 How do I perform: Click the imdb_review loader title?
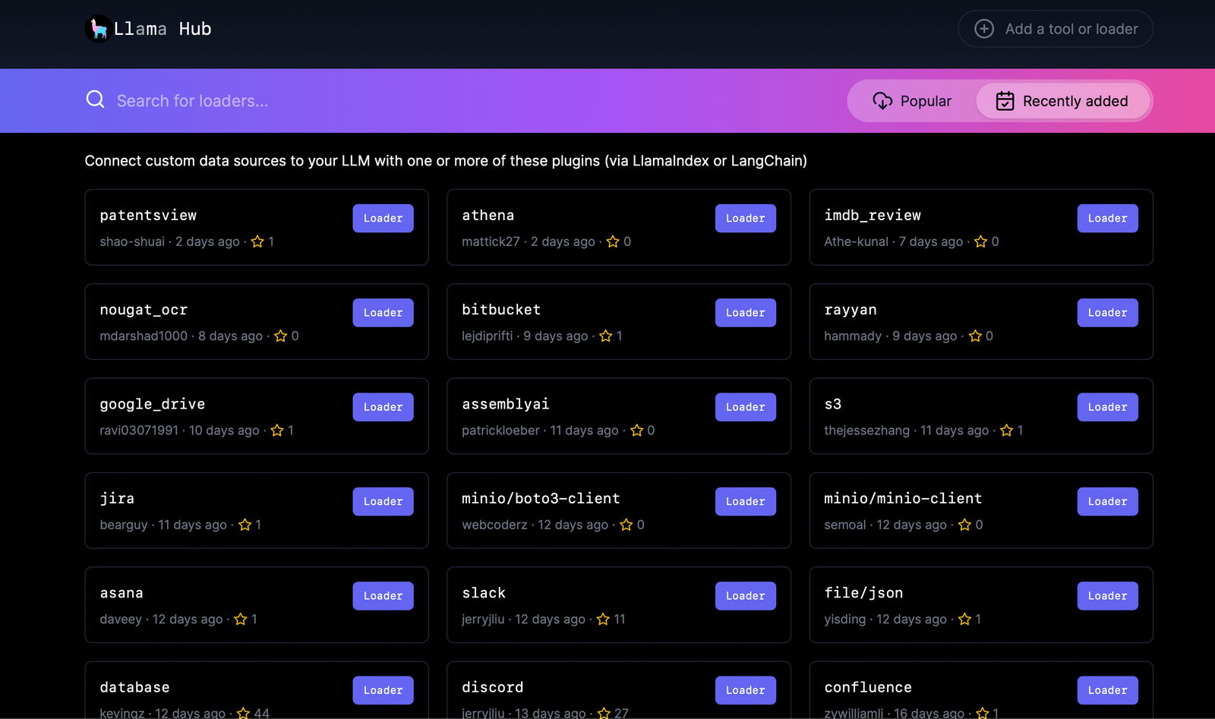[x=873, y=215]
